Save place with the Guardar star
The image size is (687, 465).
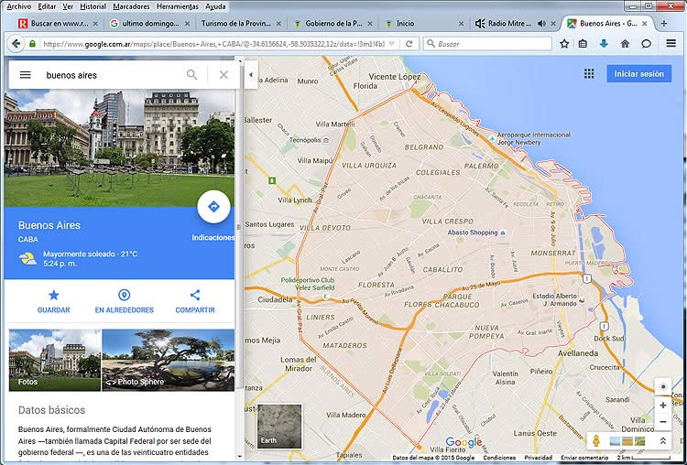tap(53, 295)
